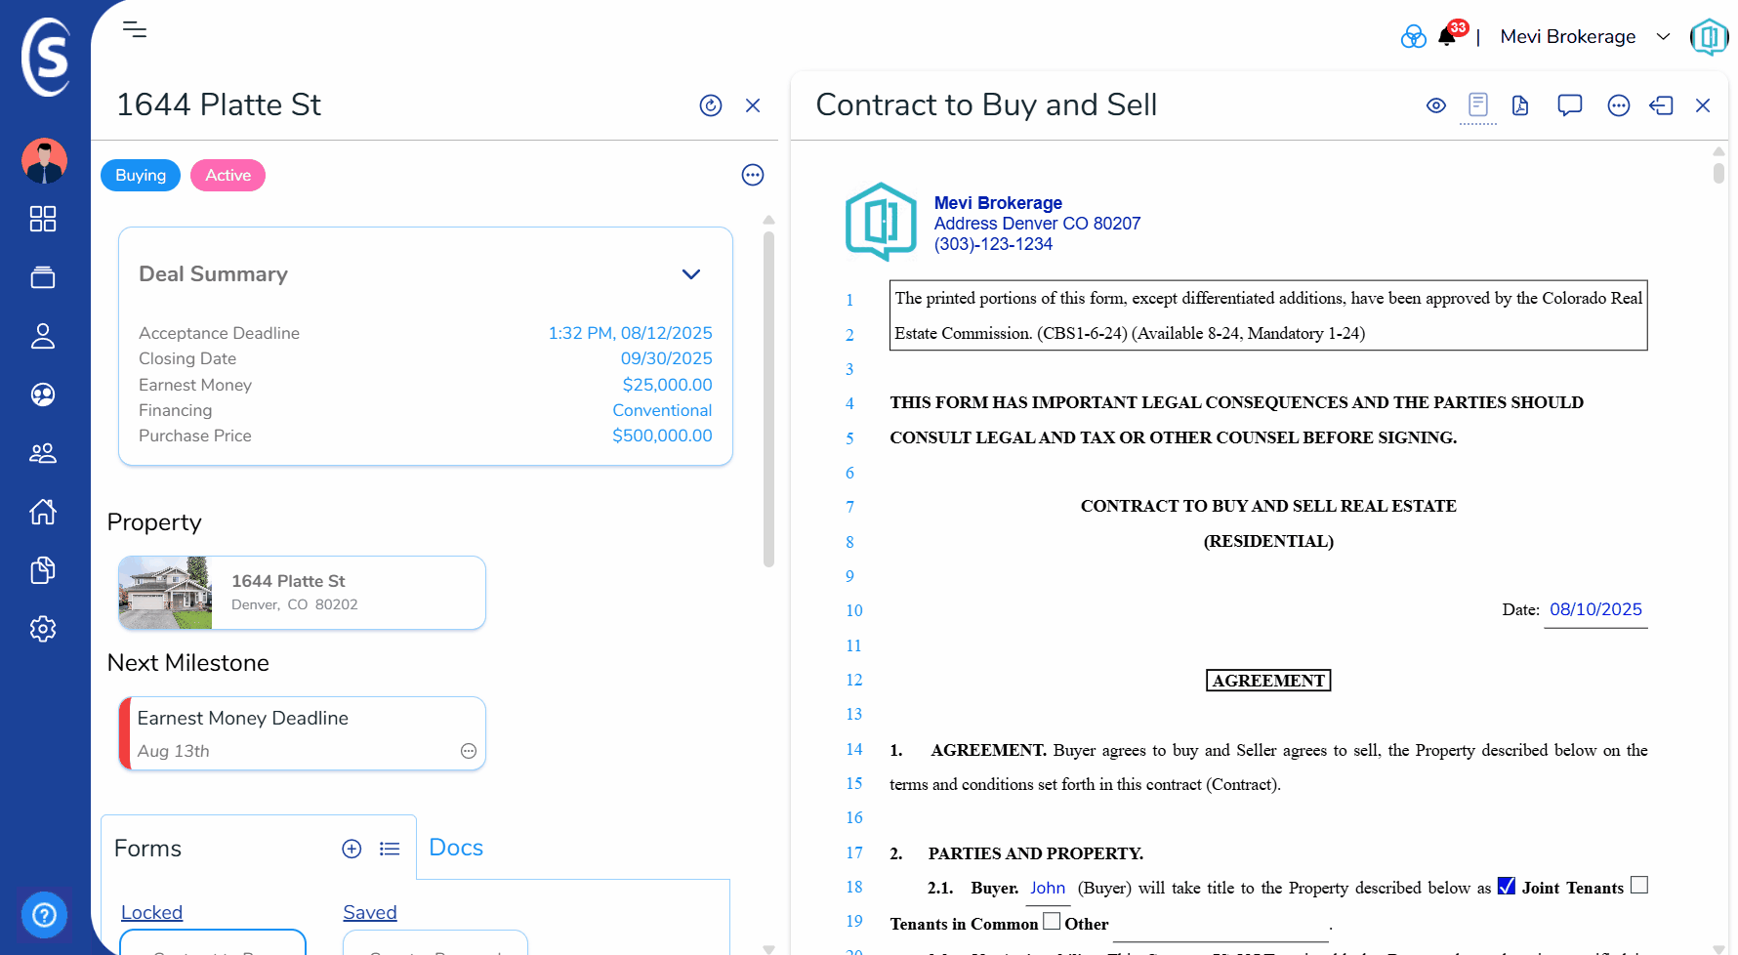Open the documents icon in the sidebar
1738x955 pixels.
[43, 570]
